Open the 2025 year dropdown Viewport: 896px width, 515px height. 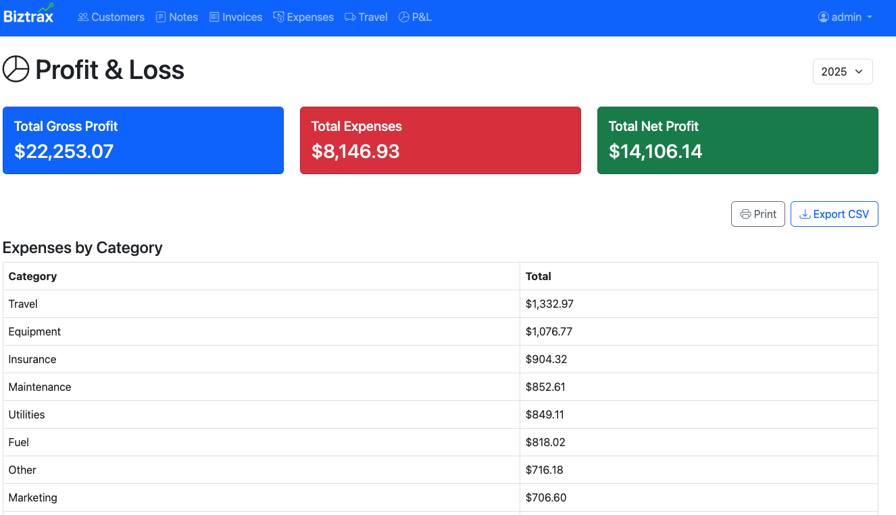coord(843,71)
